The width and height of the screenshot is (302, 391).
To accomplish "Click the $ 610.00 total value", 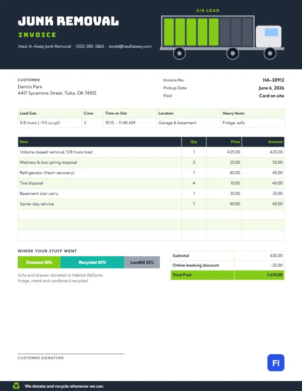I will click(275, 275).
